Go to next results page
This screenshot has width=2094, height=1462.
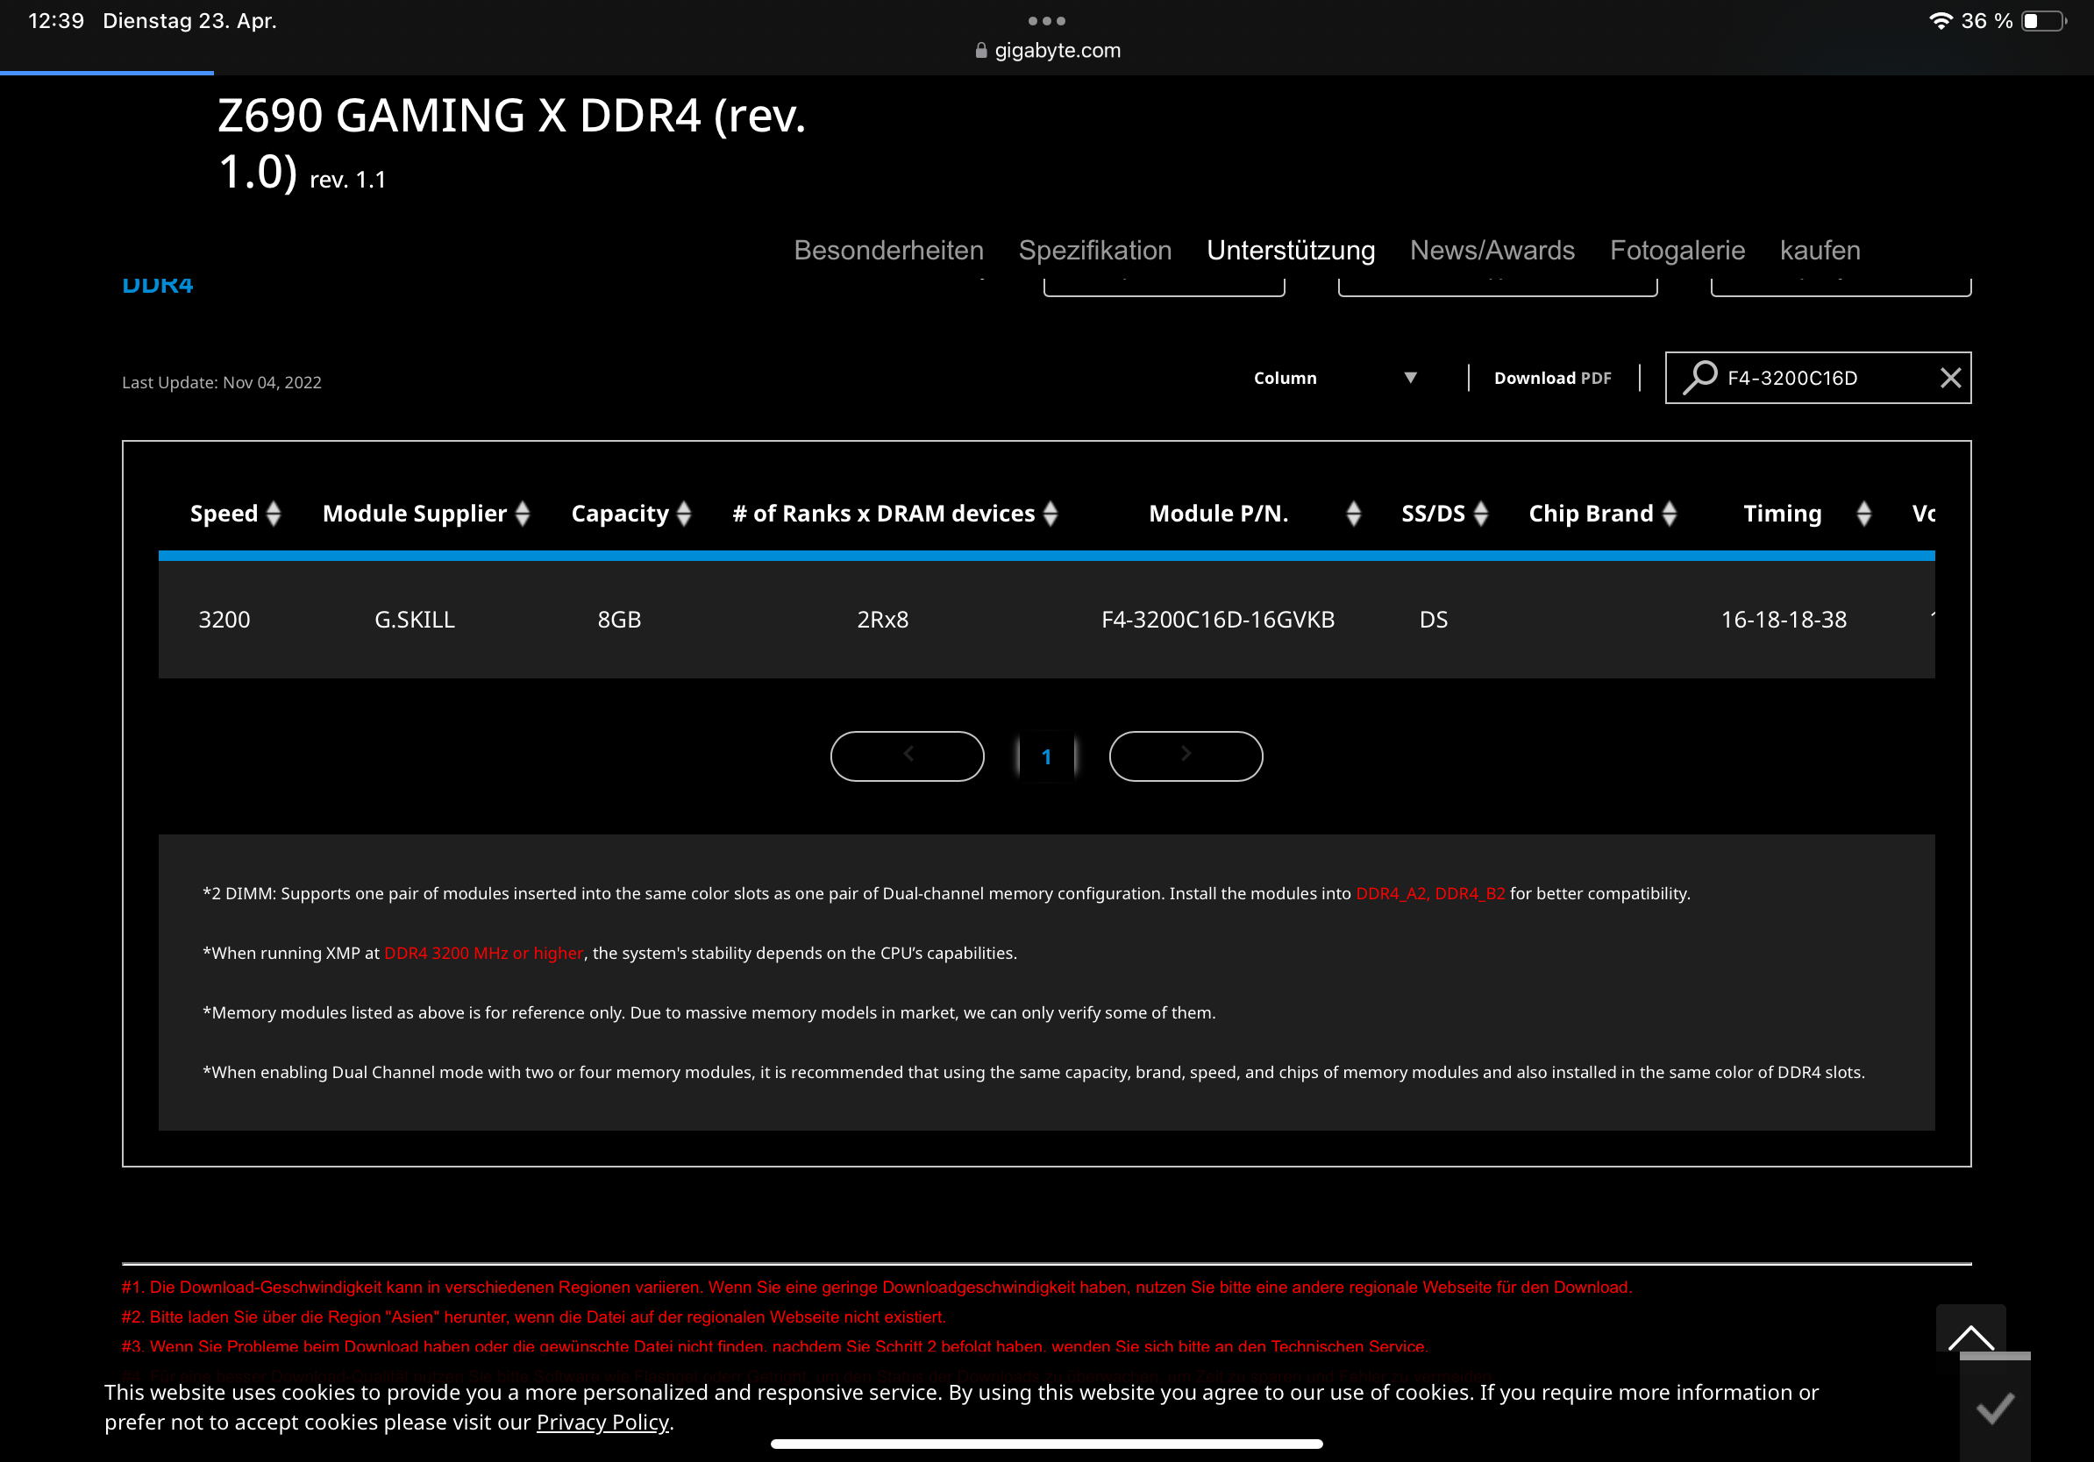(1185, 756)
